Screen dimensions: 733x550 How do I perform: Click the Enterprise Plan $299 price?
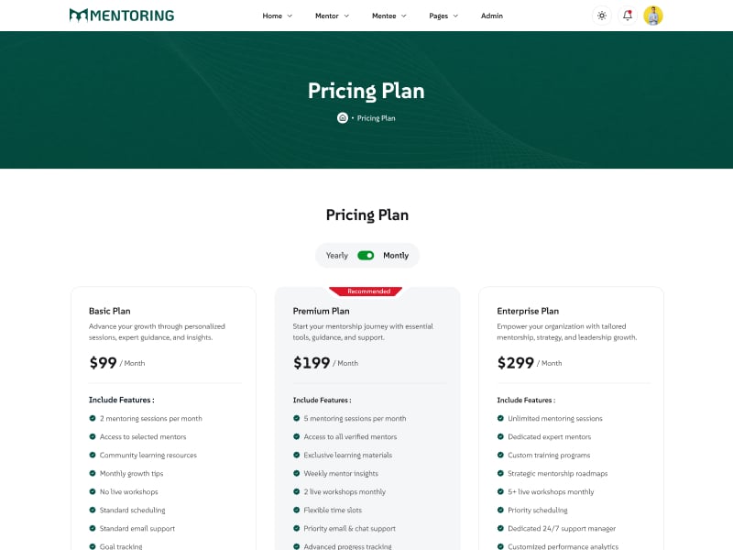[x=516, y=363]
